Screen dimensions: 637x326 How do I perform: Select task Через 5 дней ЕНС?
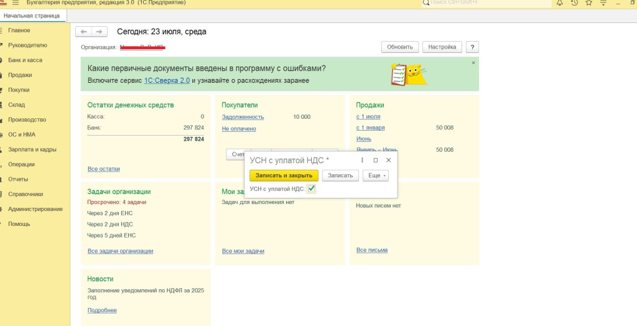(x=111, y=235)
